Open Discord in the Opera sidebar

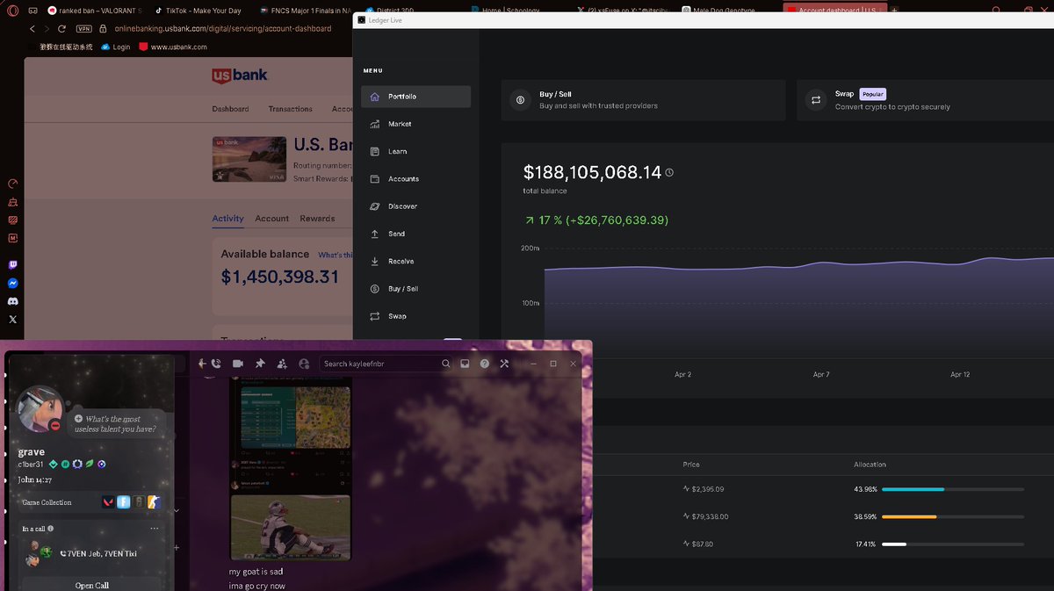(12, 301)
